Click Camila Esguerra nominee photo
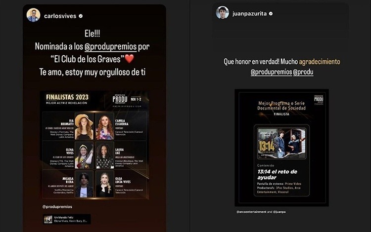This screenshot has width=371, height=232. click(104, 126)
